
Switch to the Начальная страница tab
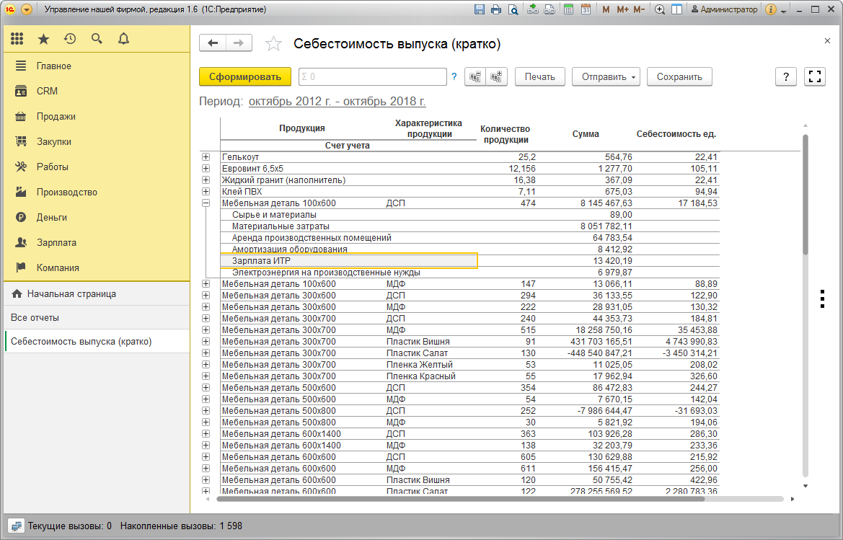[97, 294]
